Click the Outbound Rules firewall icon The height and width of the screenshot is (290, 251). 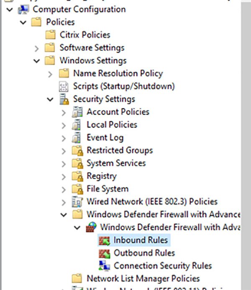pos(103,253)
